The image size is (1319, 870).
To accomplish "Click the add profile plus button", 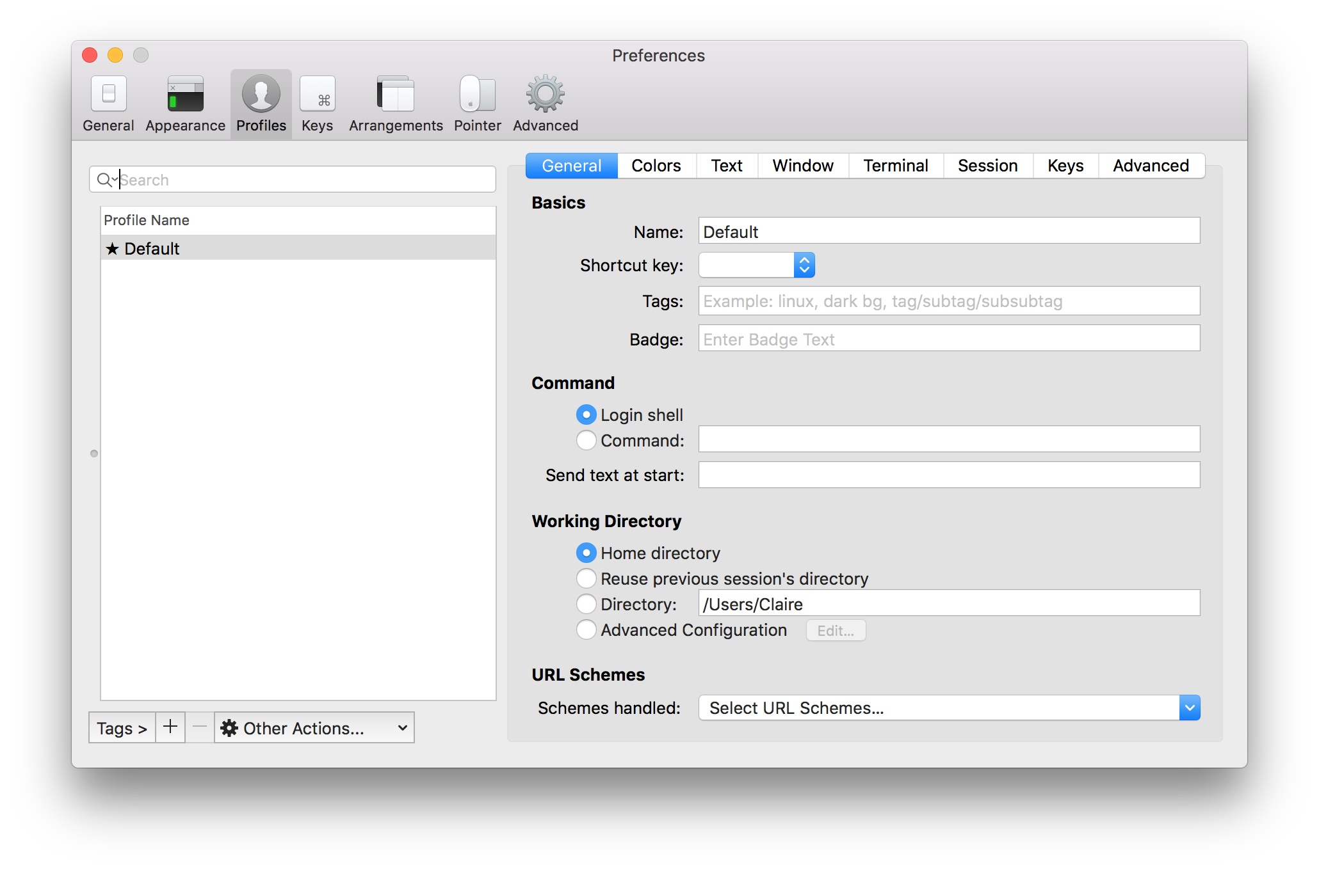I will (x=169, y=727).
